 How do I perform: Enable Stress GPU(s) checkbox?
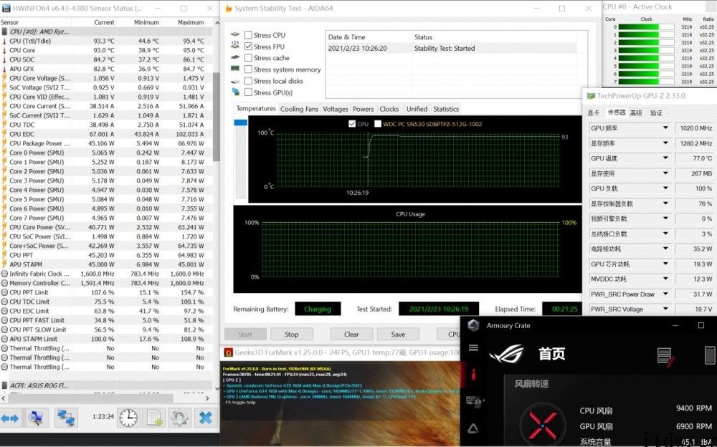(248, 92)
